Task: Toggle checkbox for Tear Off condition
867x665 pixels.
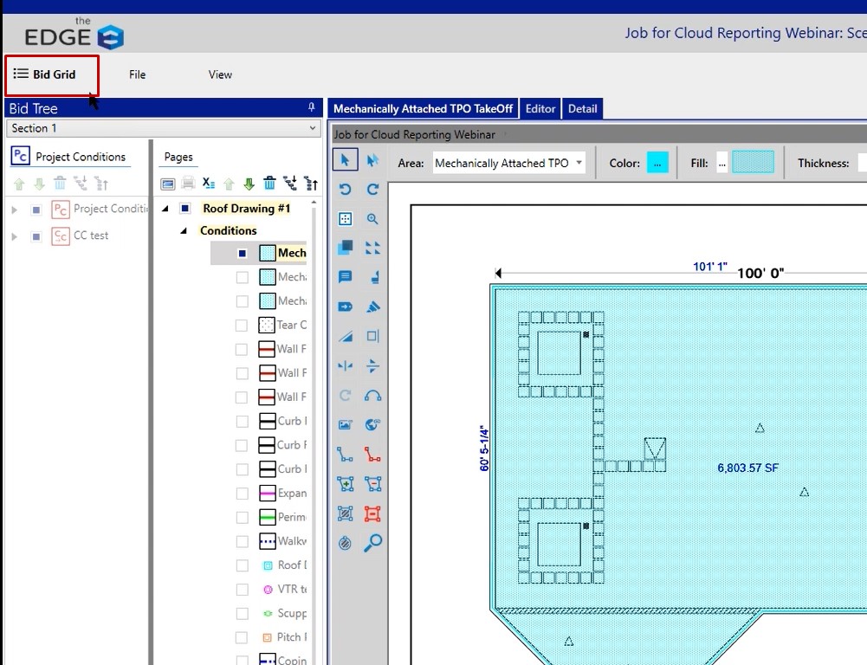Action: click(x=242, y=326)
